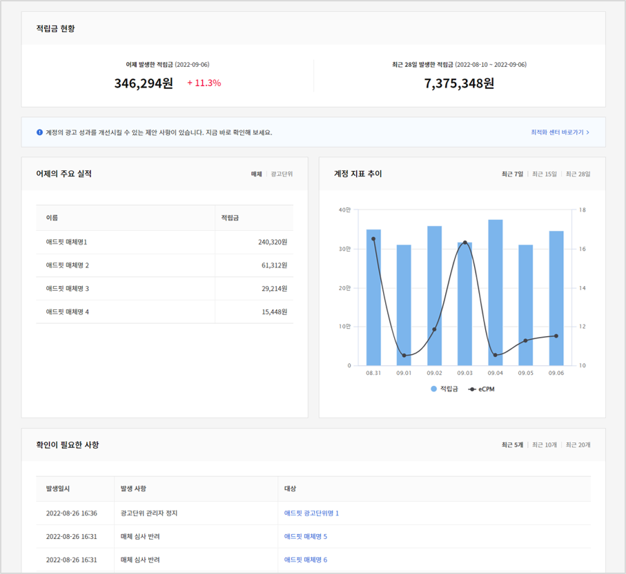Click the 09.06 blue bar in chart
The image size is (626, 574).
pos(556,298)
